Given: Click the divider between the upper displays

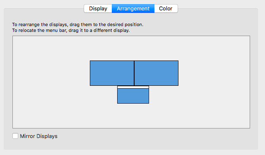Looking at the screenshot, I should (x=134, y=73).
